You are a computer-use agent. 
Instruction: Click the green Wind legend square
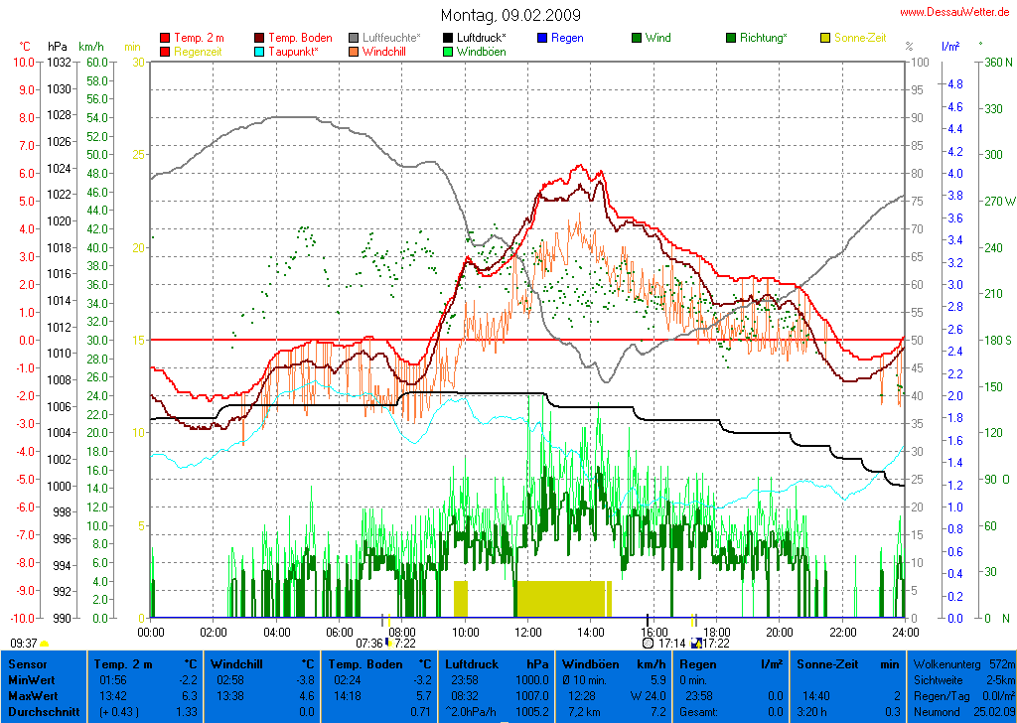pos(636,38)
